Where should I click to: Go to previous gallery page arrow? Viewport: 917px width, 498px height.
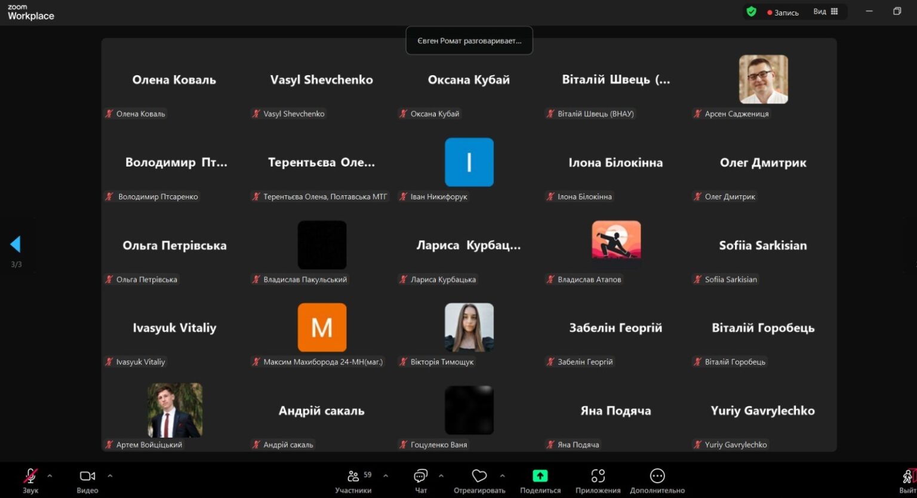16,244
